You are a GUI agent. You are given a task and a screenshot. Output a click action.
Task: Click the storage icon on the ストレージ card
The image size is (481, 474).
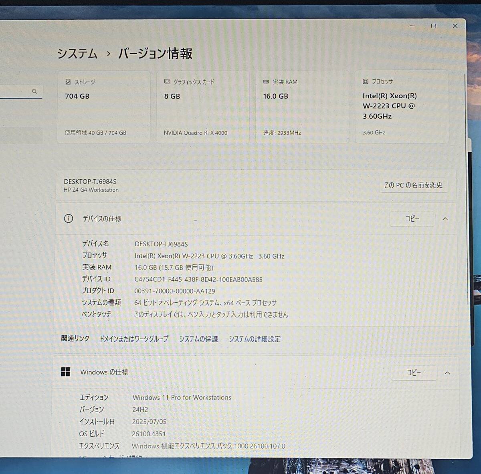(x=68, y=82)
